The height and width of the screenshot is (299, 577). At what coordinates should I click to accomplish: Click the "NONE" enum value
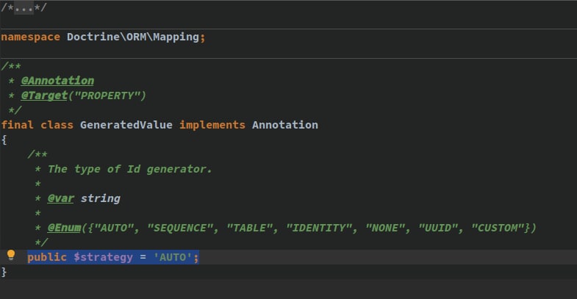pyautogui.click(x=385, y=228)
